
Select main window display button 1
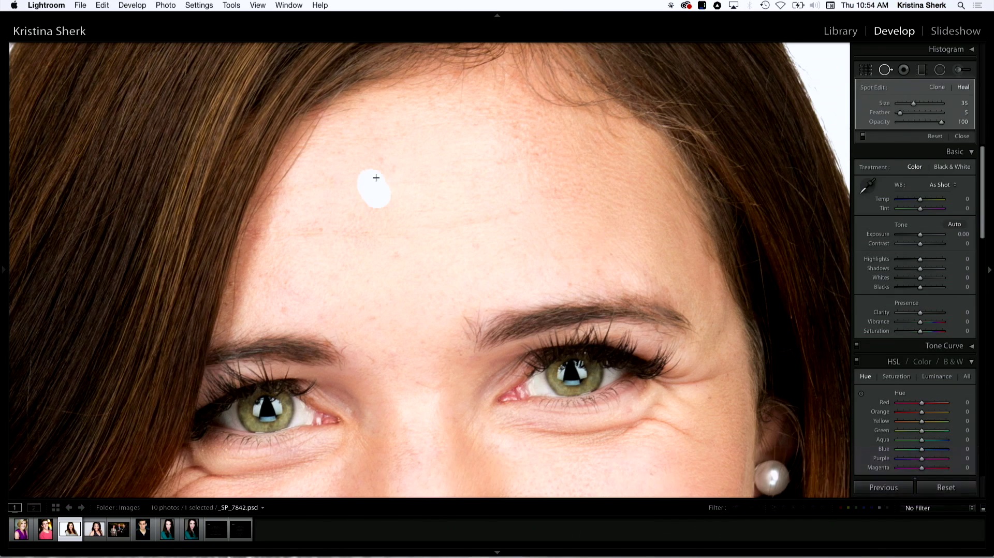pos(14,508)
